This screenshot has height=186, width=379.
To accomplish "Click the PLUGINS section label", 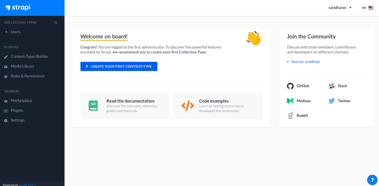I will pyautogui.click(x=11, y=47).
